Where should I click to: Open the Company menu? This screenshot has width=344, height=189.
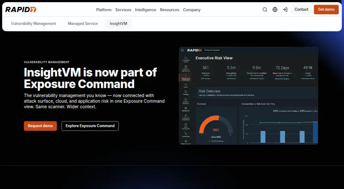pos(192,9)
